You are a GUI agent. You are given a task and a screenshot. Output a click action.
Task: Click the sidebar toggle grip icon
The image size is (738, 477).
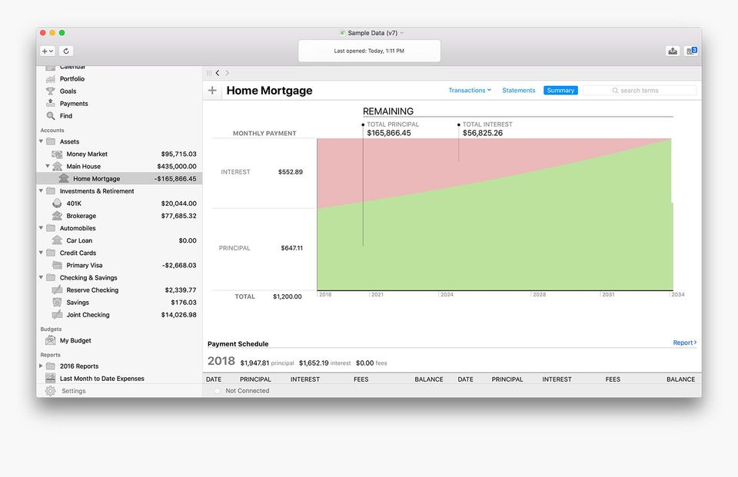(x=209, y=73)
